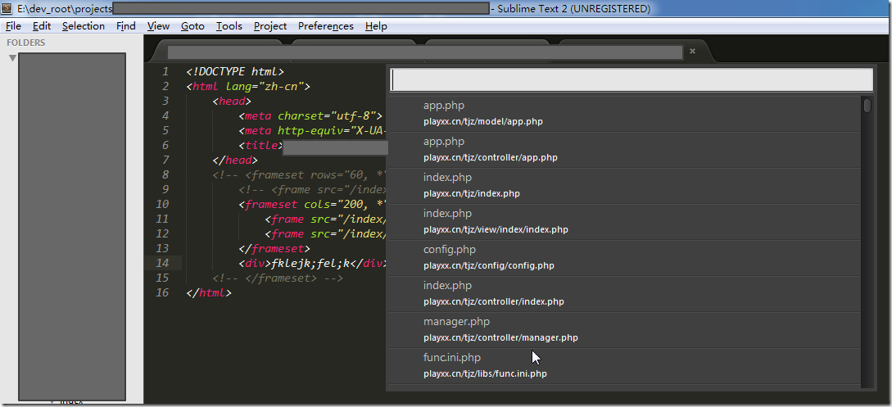
Task: Open the Tools menu
Action: coord(229,26)
